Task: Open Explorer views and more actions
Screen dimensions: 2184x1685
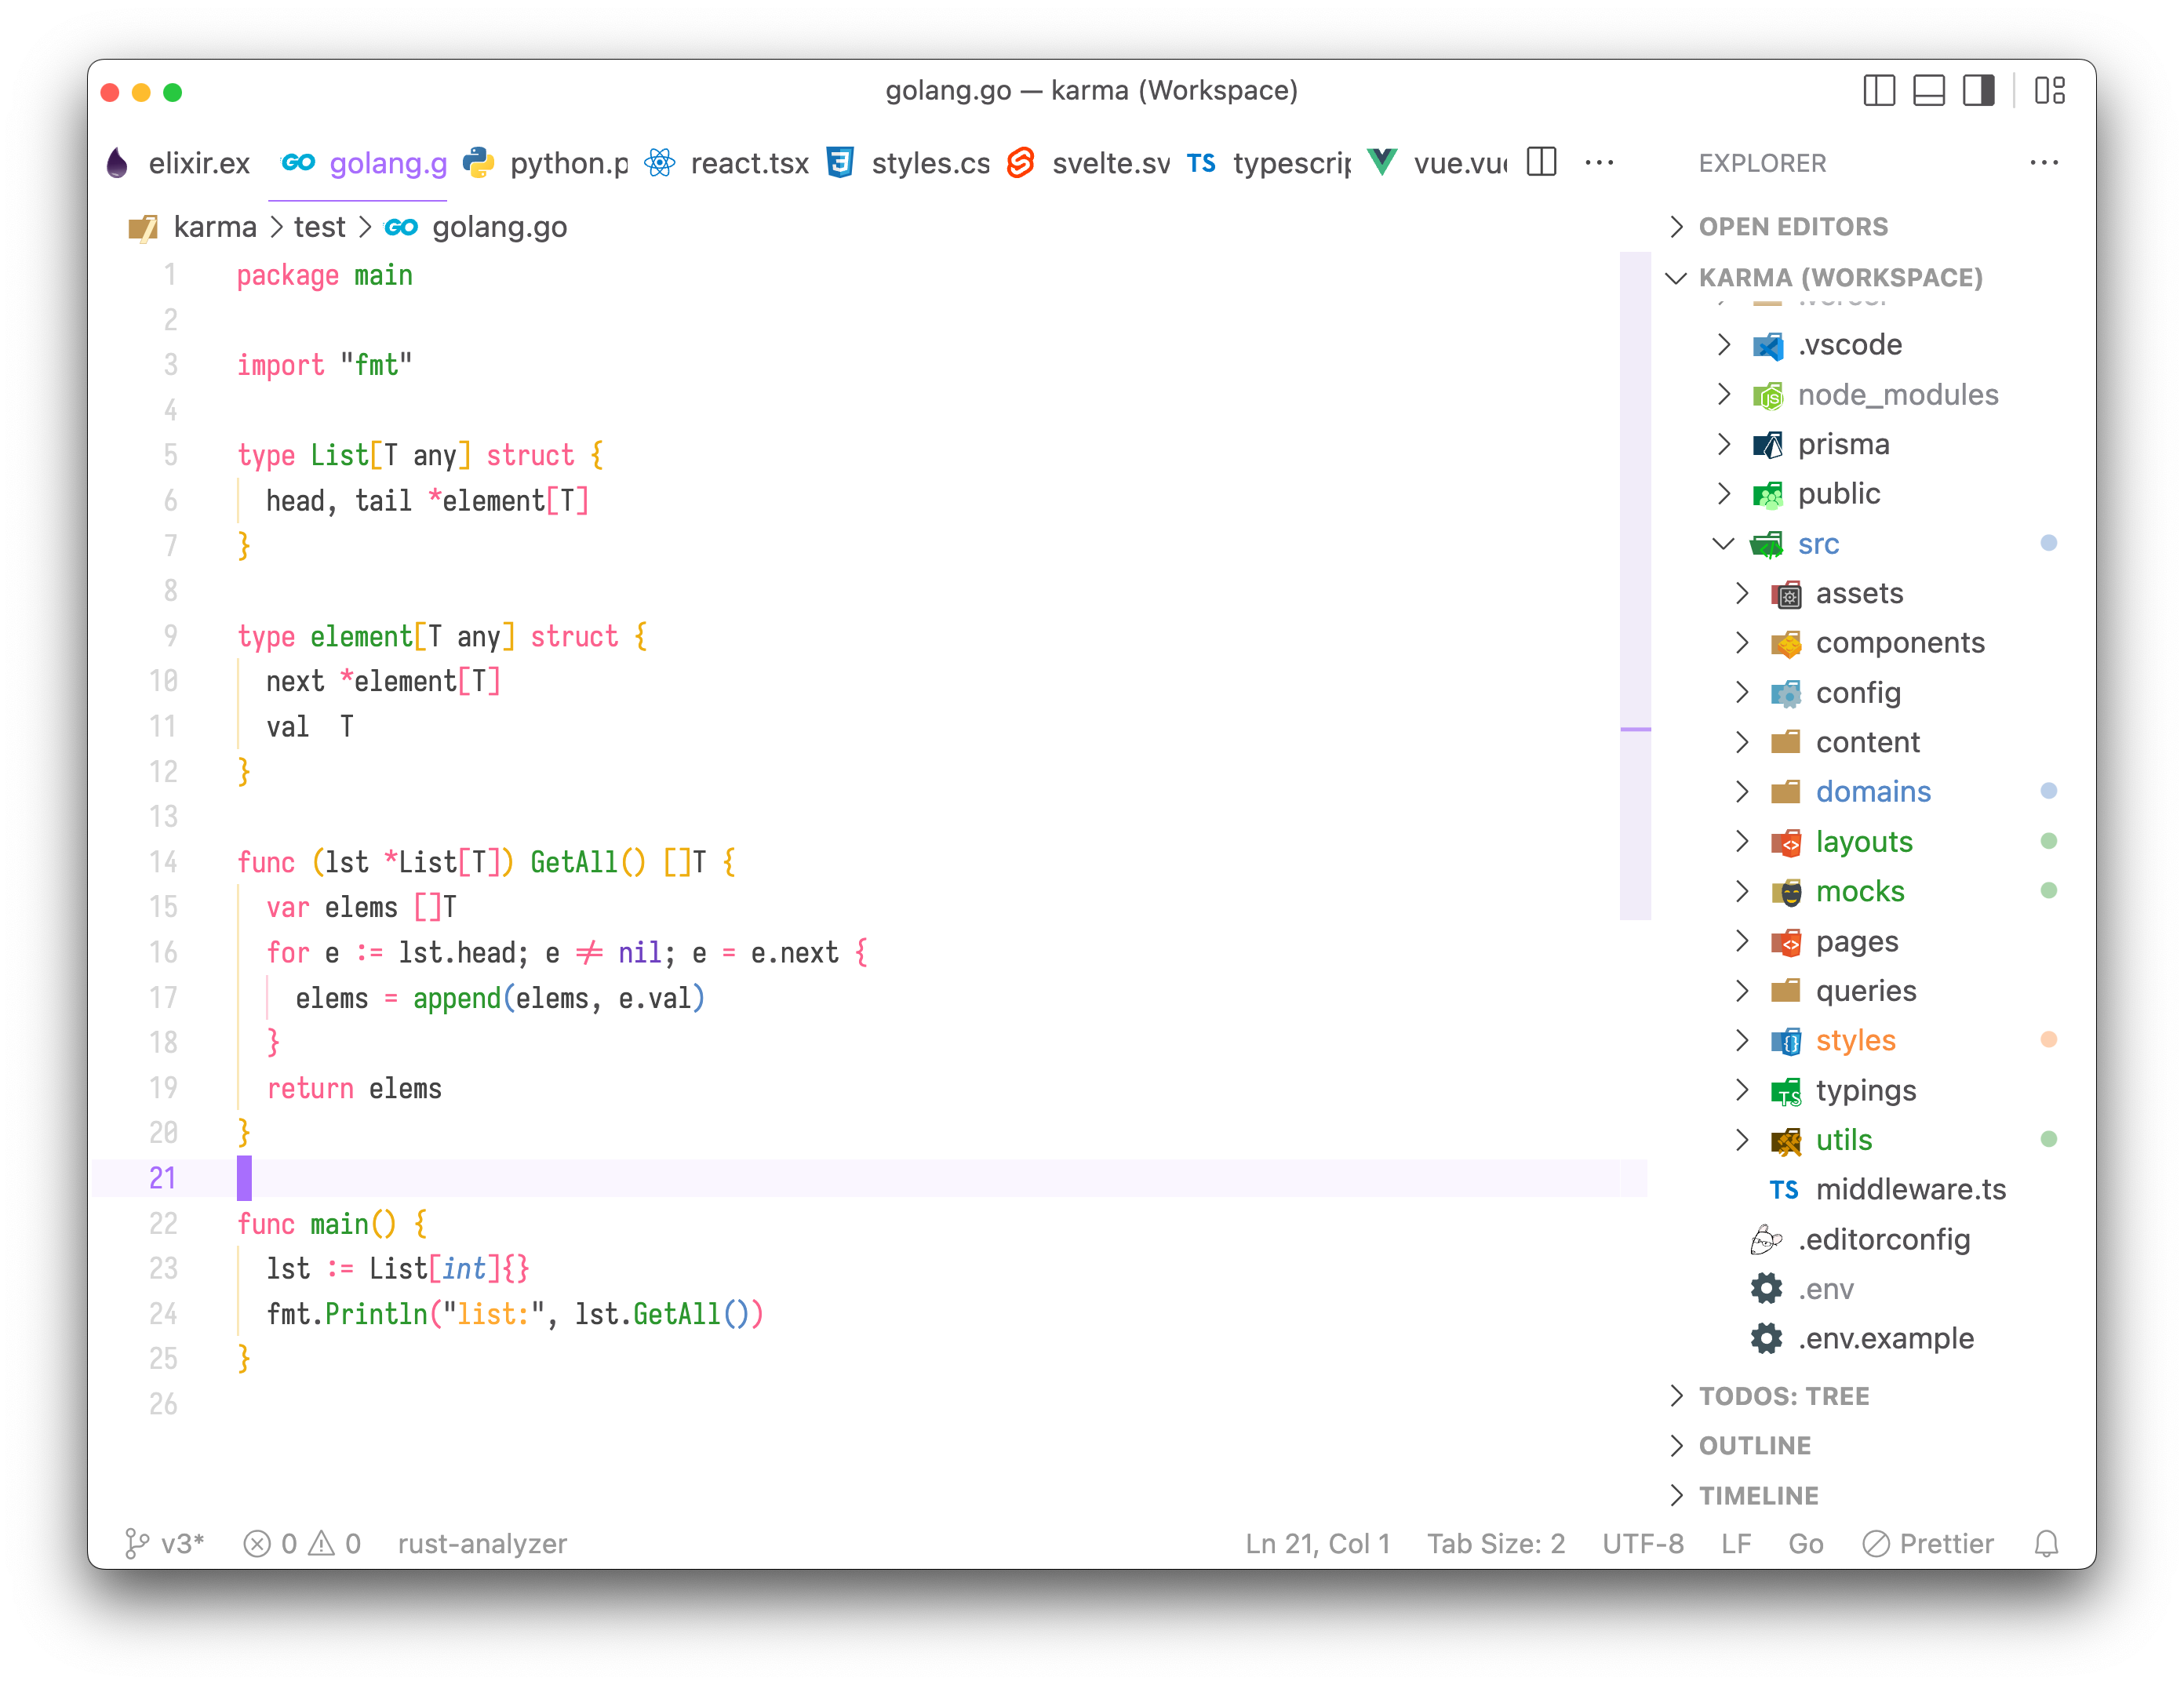Action: click(2044, 162)
